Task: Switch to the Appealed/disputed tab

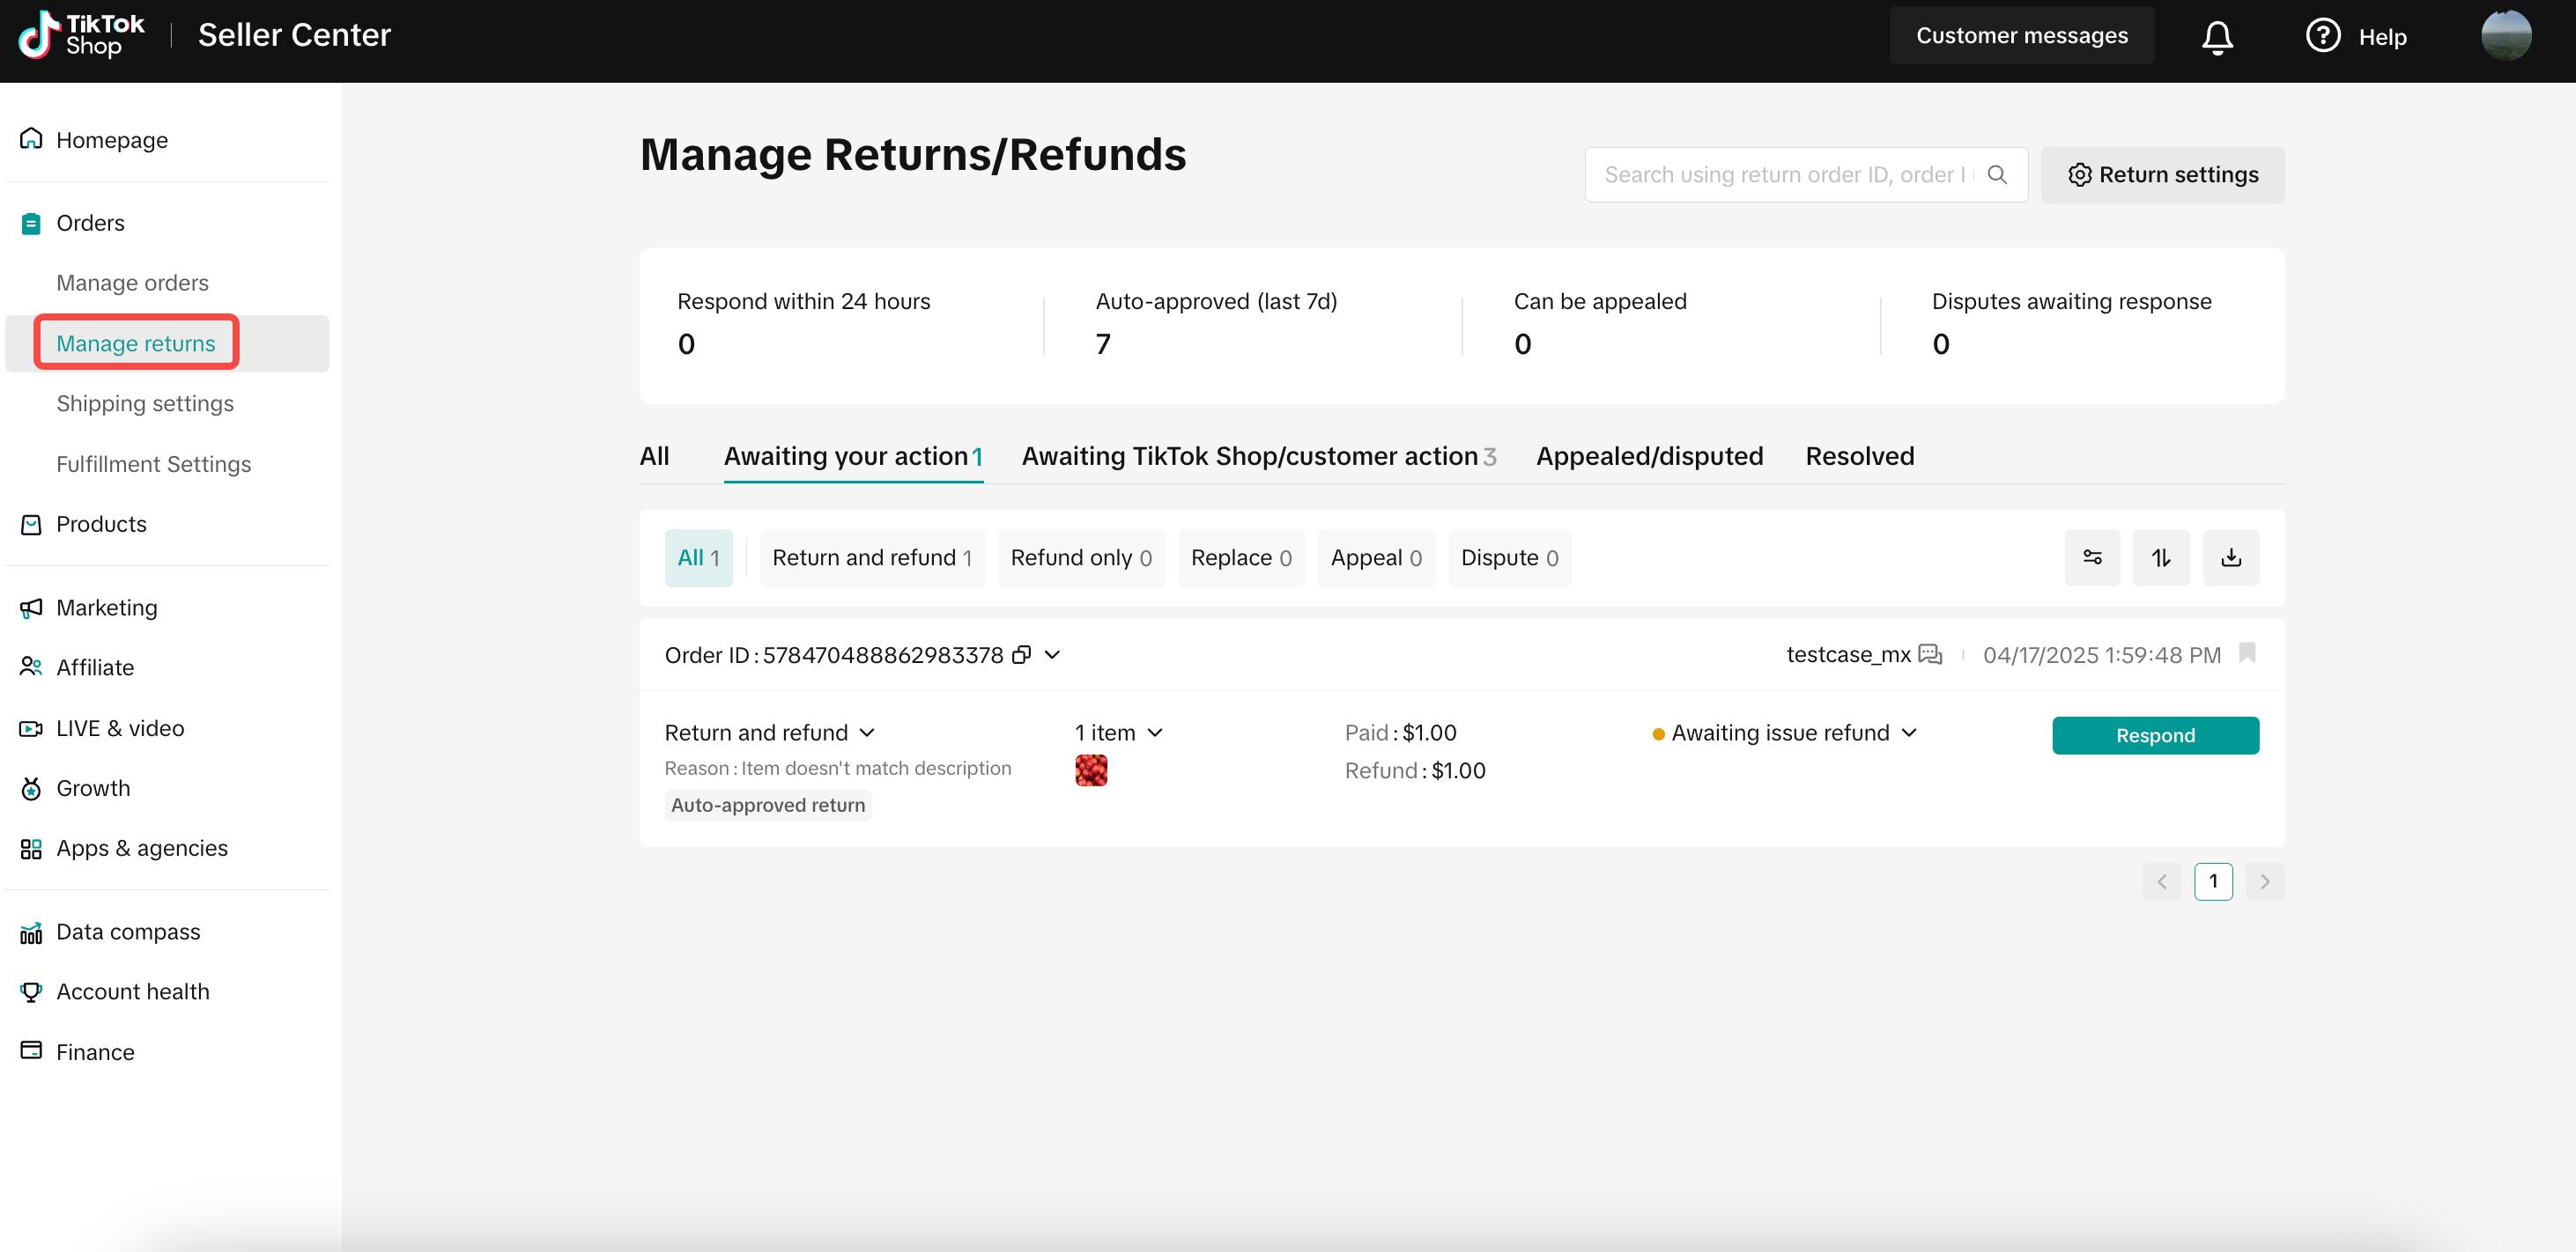Action: pos(1649,456)
